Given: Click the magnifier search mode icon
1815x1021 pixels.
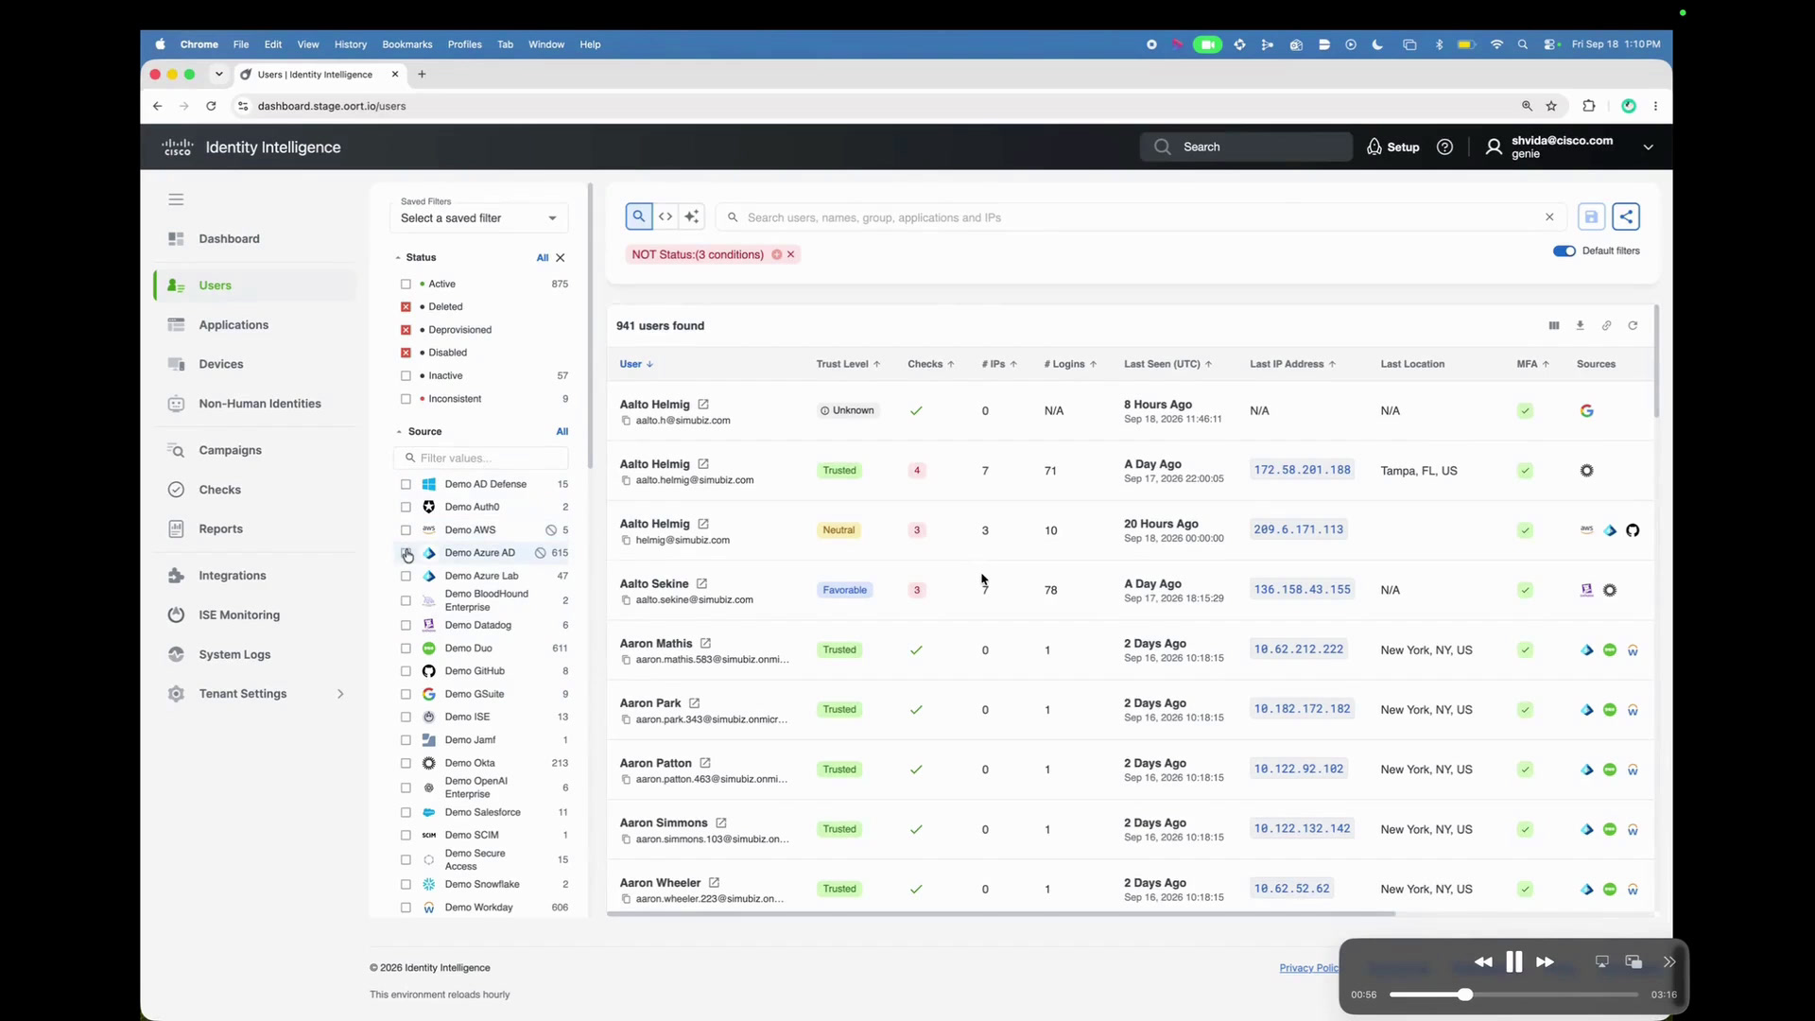Looking at the screenshot, I should pyautogui.click(x=639, y=216).
